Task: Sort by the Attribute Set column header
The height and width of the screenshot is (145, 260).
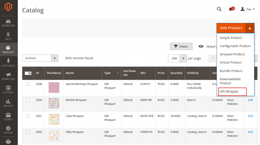Action: pyautogui.click(x=129, y=73)
